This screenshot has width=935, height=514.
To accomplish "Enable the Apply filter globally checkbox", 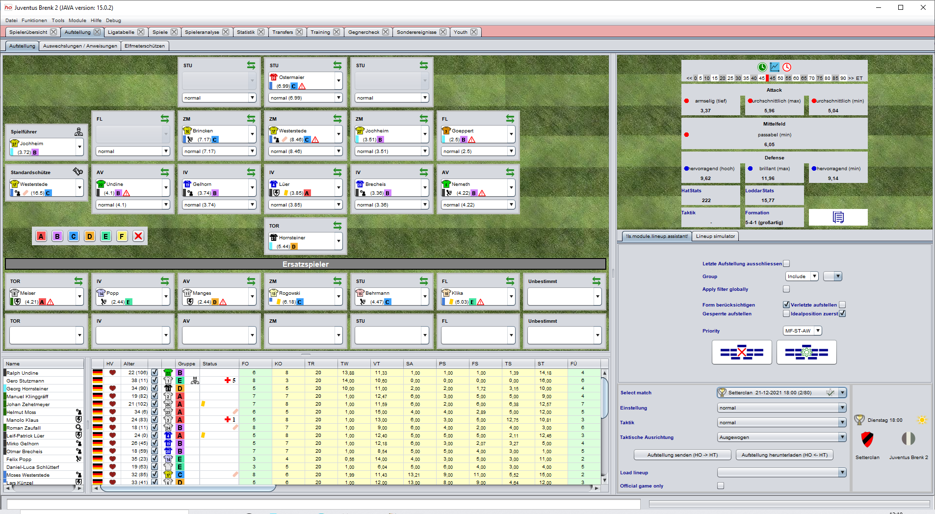I will (x=786, y=289).
